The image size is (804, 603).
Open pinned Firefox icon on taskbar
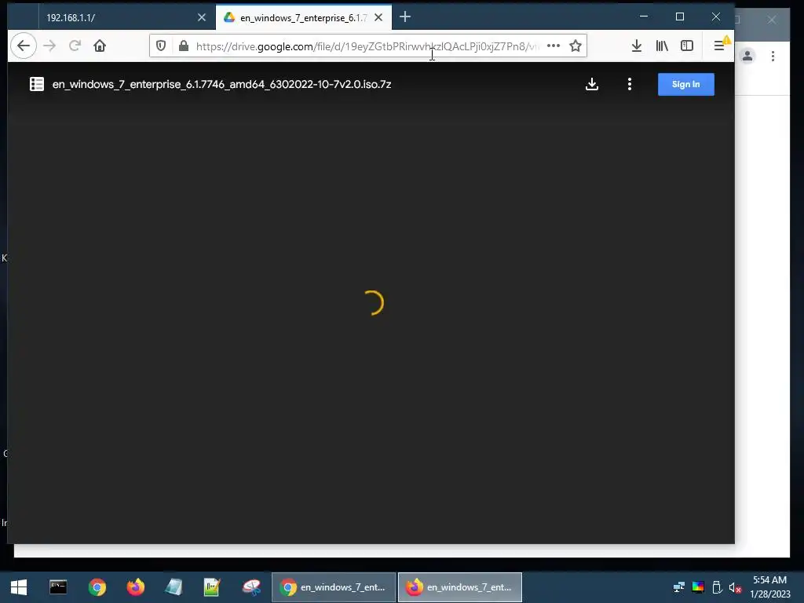(x=135, y=587)
